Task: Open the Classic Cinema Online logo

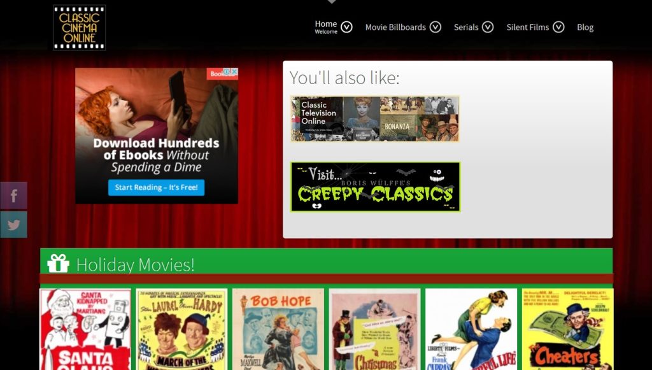Action: (x=80, y=27)
